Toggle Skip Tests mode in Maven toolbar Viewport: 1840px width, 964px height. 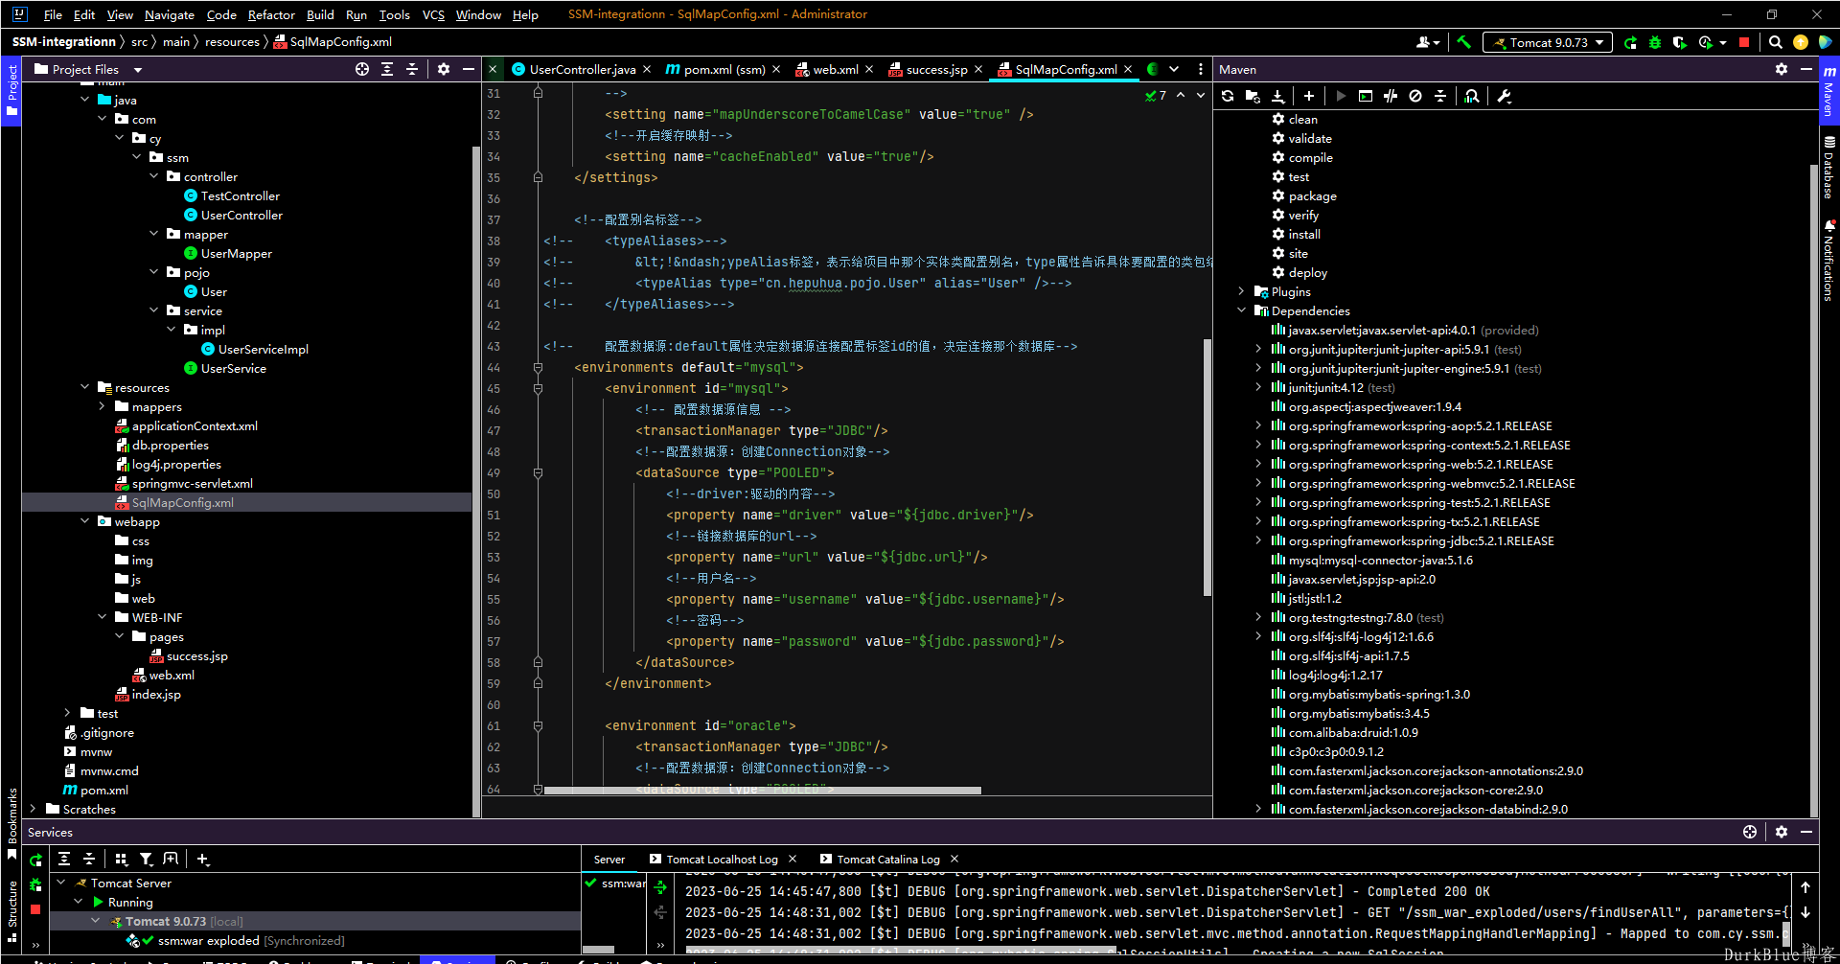tap(1415, 96)
